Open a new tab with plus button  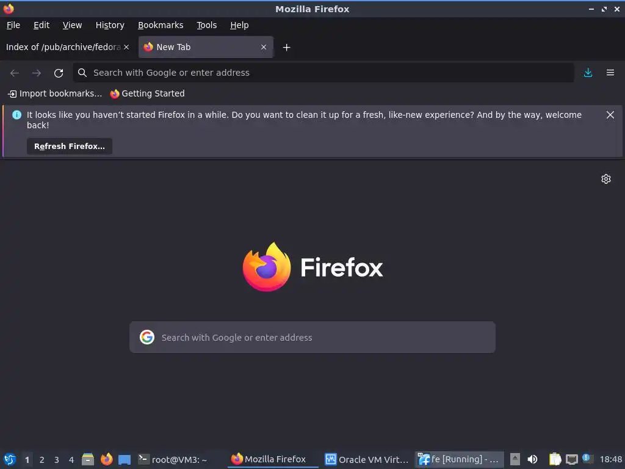tap(286, 48)
